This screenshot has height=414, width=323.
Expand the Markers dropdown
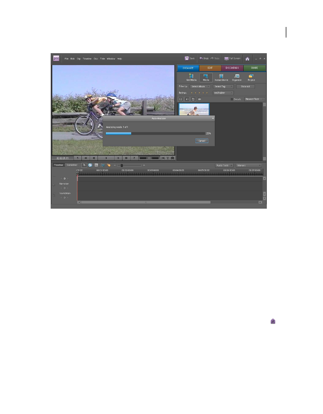tap(249, 165)
